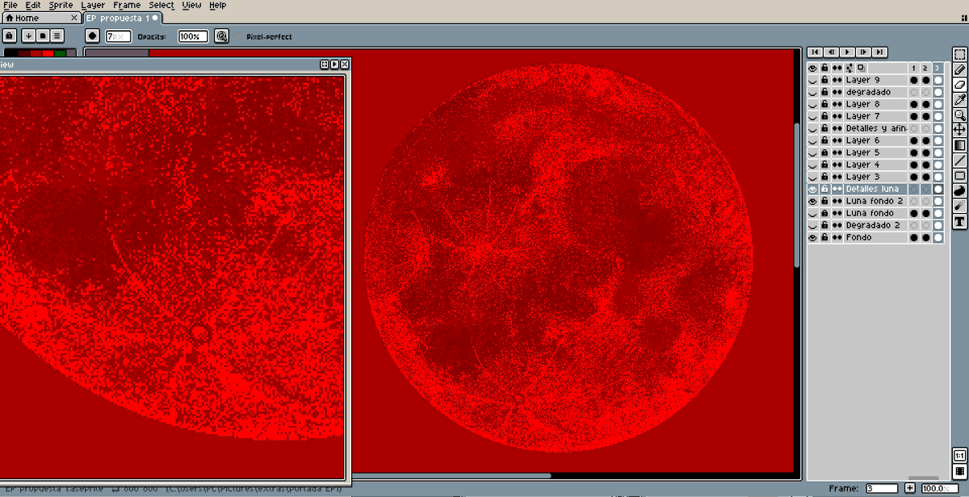Viewport: 969px width, 497px height.
Task: Go to next frame in timeline
Action: pyautogui.click(x=864, y=52)
